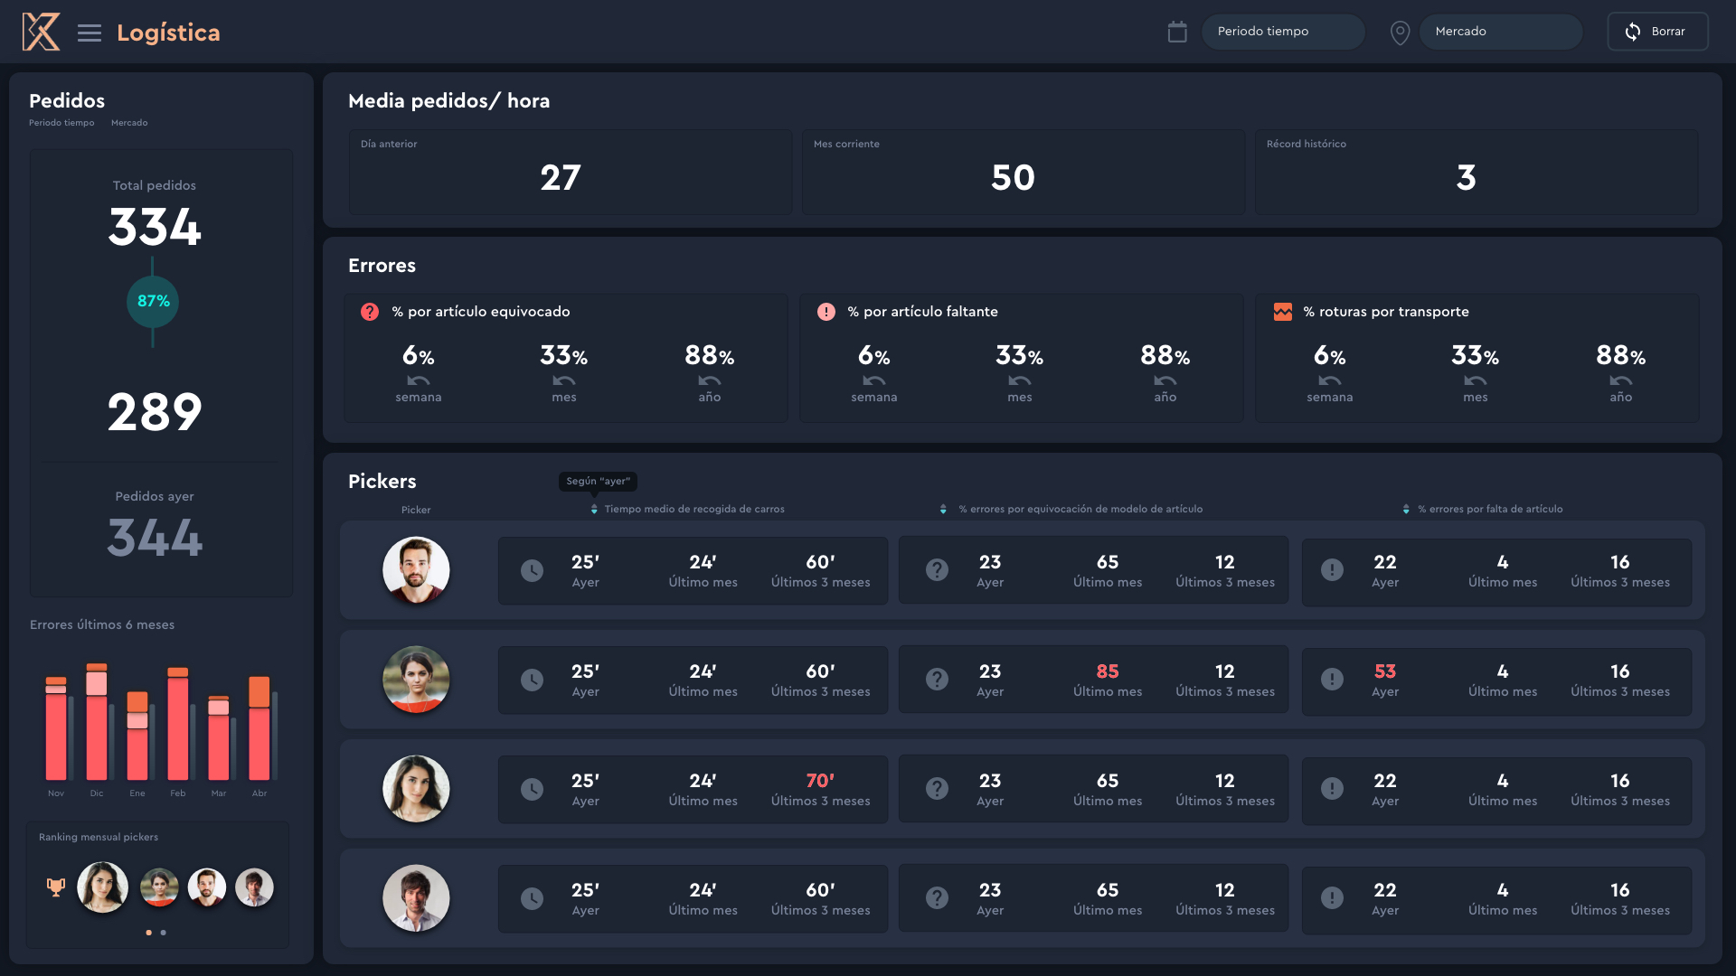Screen dimensions: 1736x976
Task: Click the Periodo tiempo label under Pedidos
Action: point(61,123)
